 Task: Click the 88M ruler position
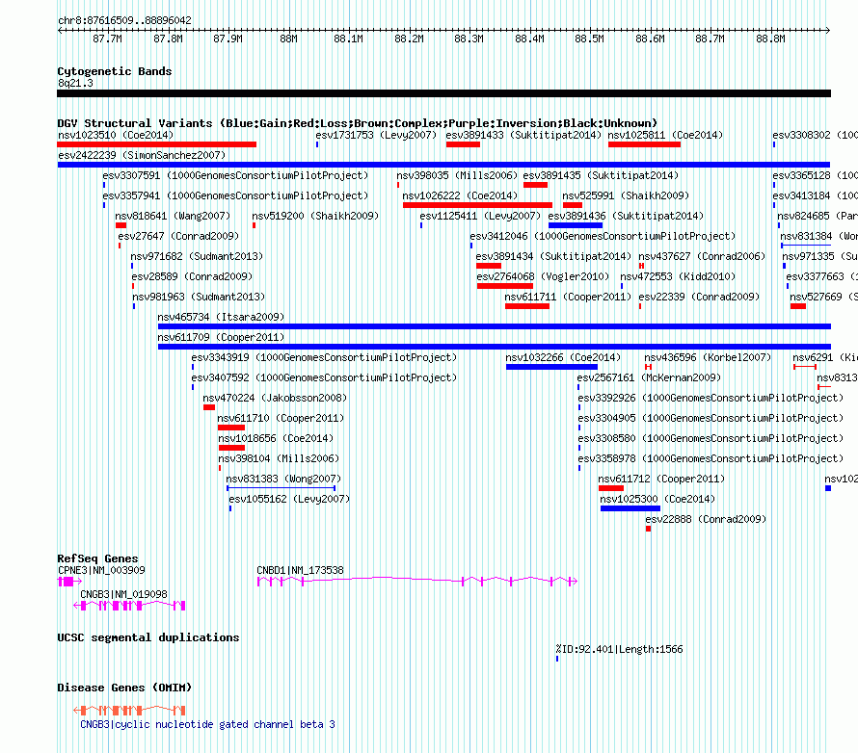point(288,39)
